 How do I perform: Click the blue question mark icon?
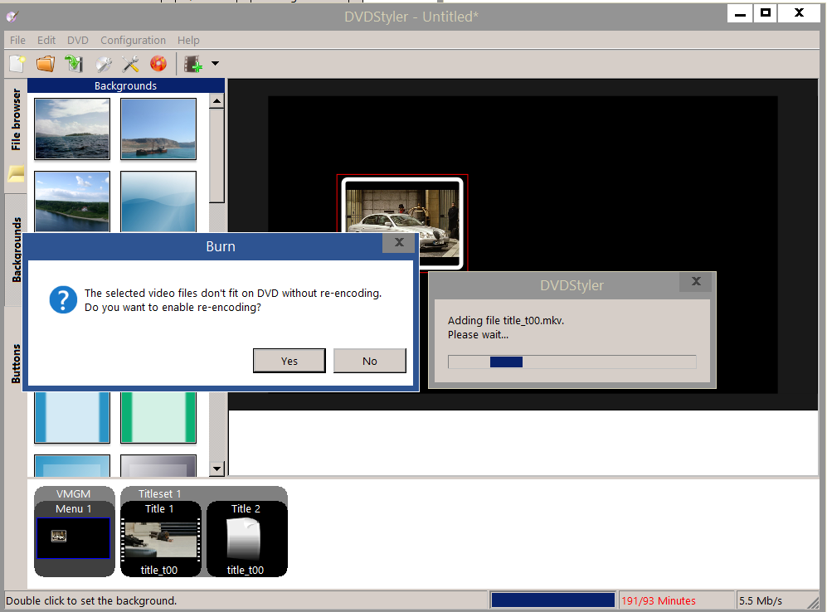coord(63,300)
